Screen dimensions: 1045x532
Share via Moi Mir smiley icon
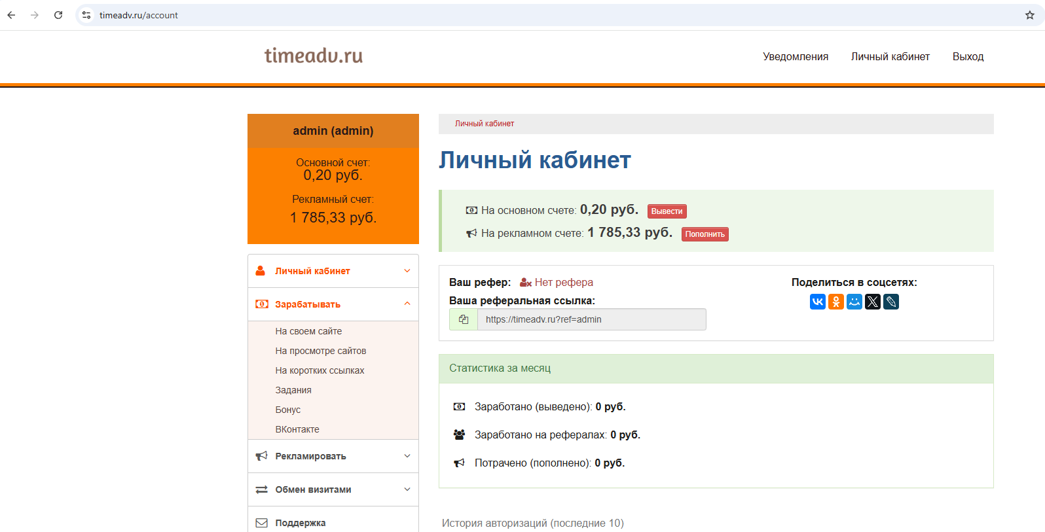pos(854,302)
